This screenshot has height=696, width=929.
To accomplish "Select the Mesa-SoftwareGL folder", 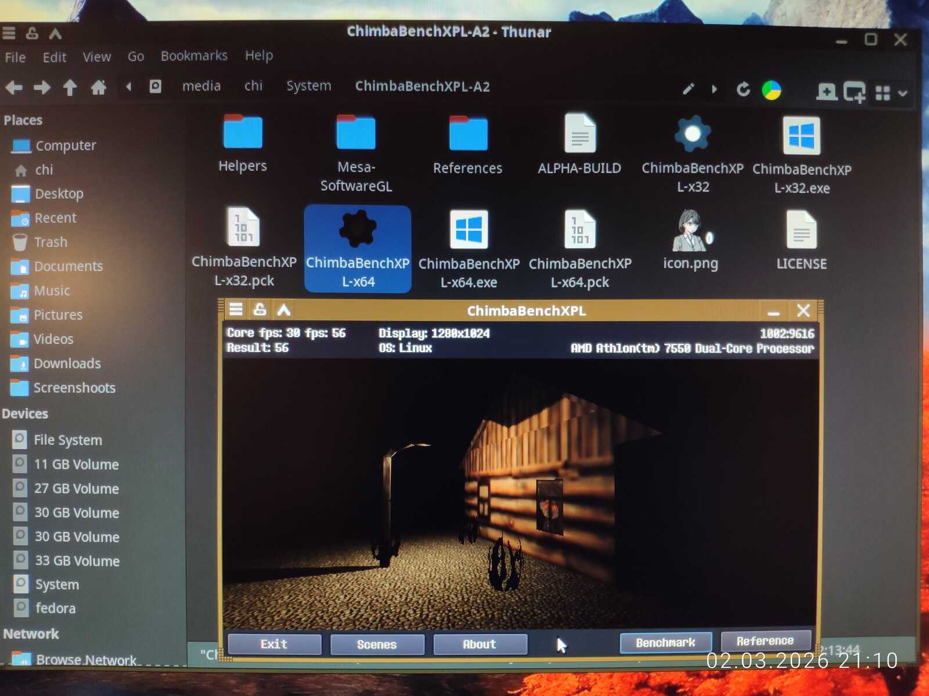I will [356, 153].
